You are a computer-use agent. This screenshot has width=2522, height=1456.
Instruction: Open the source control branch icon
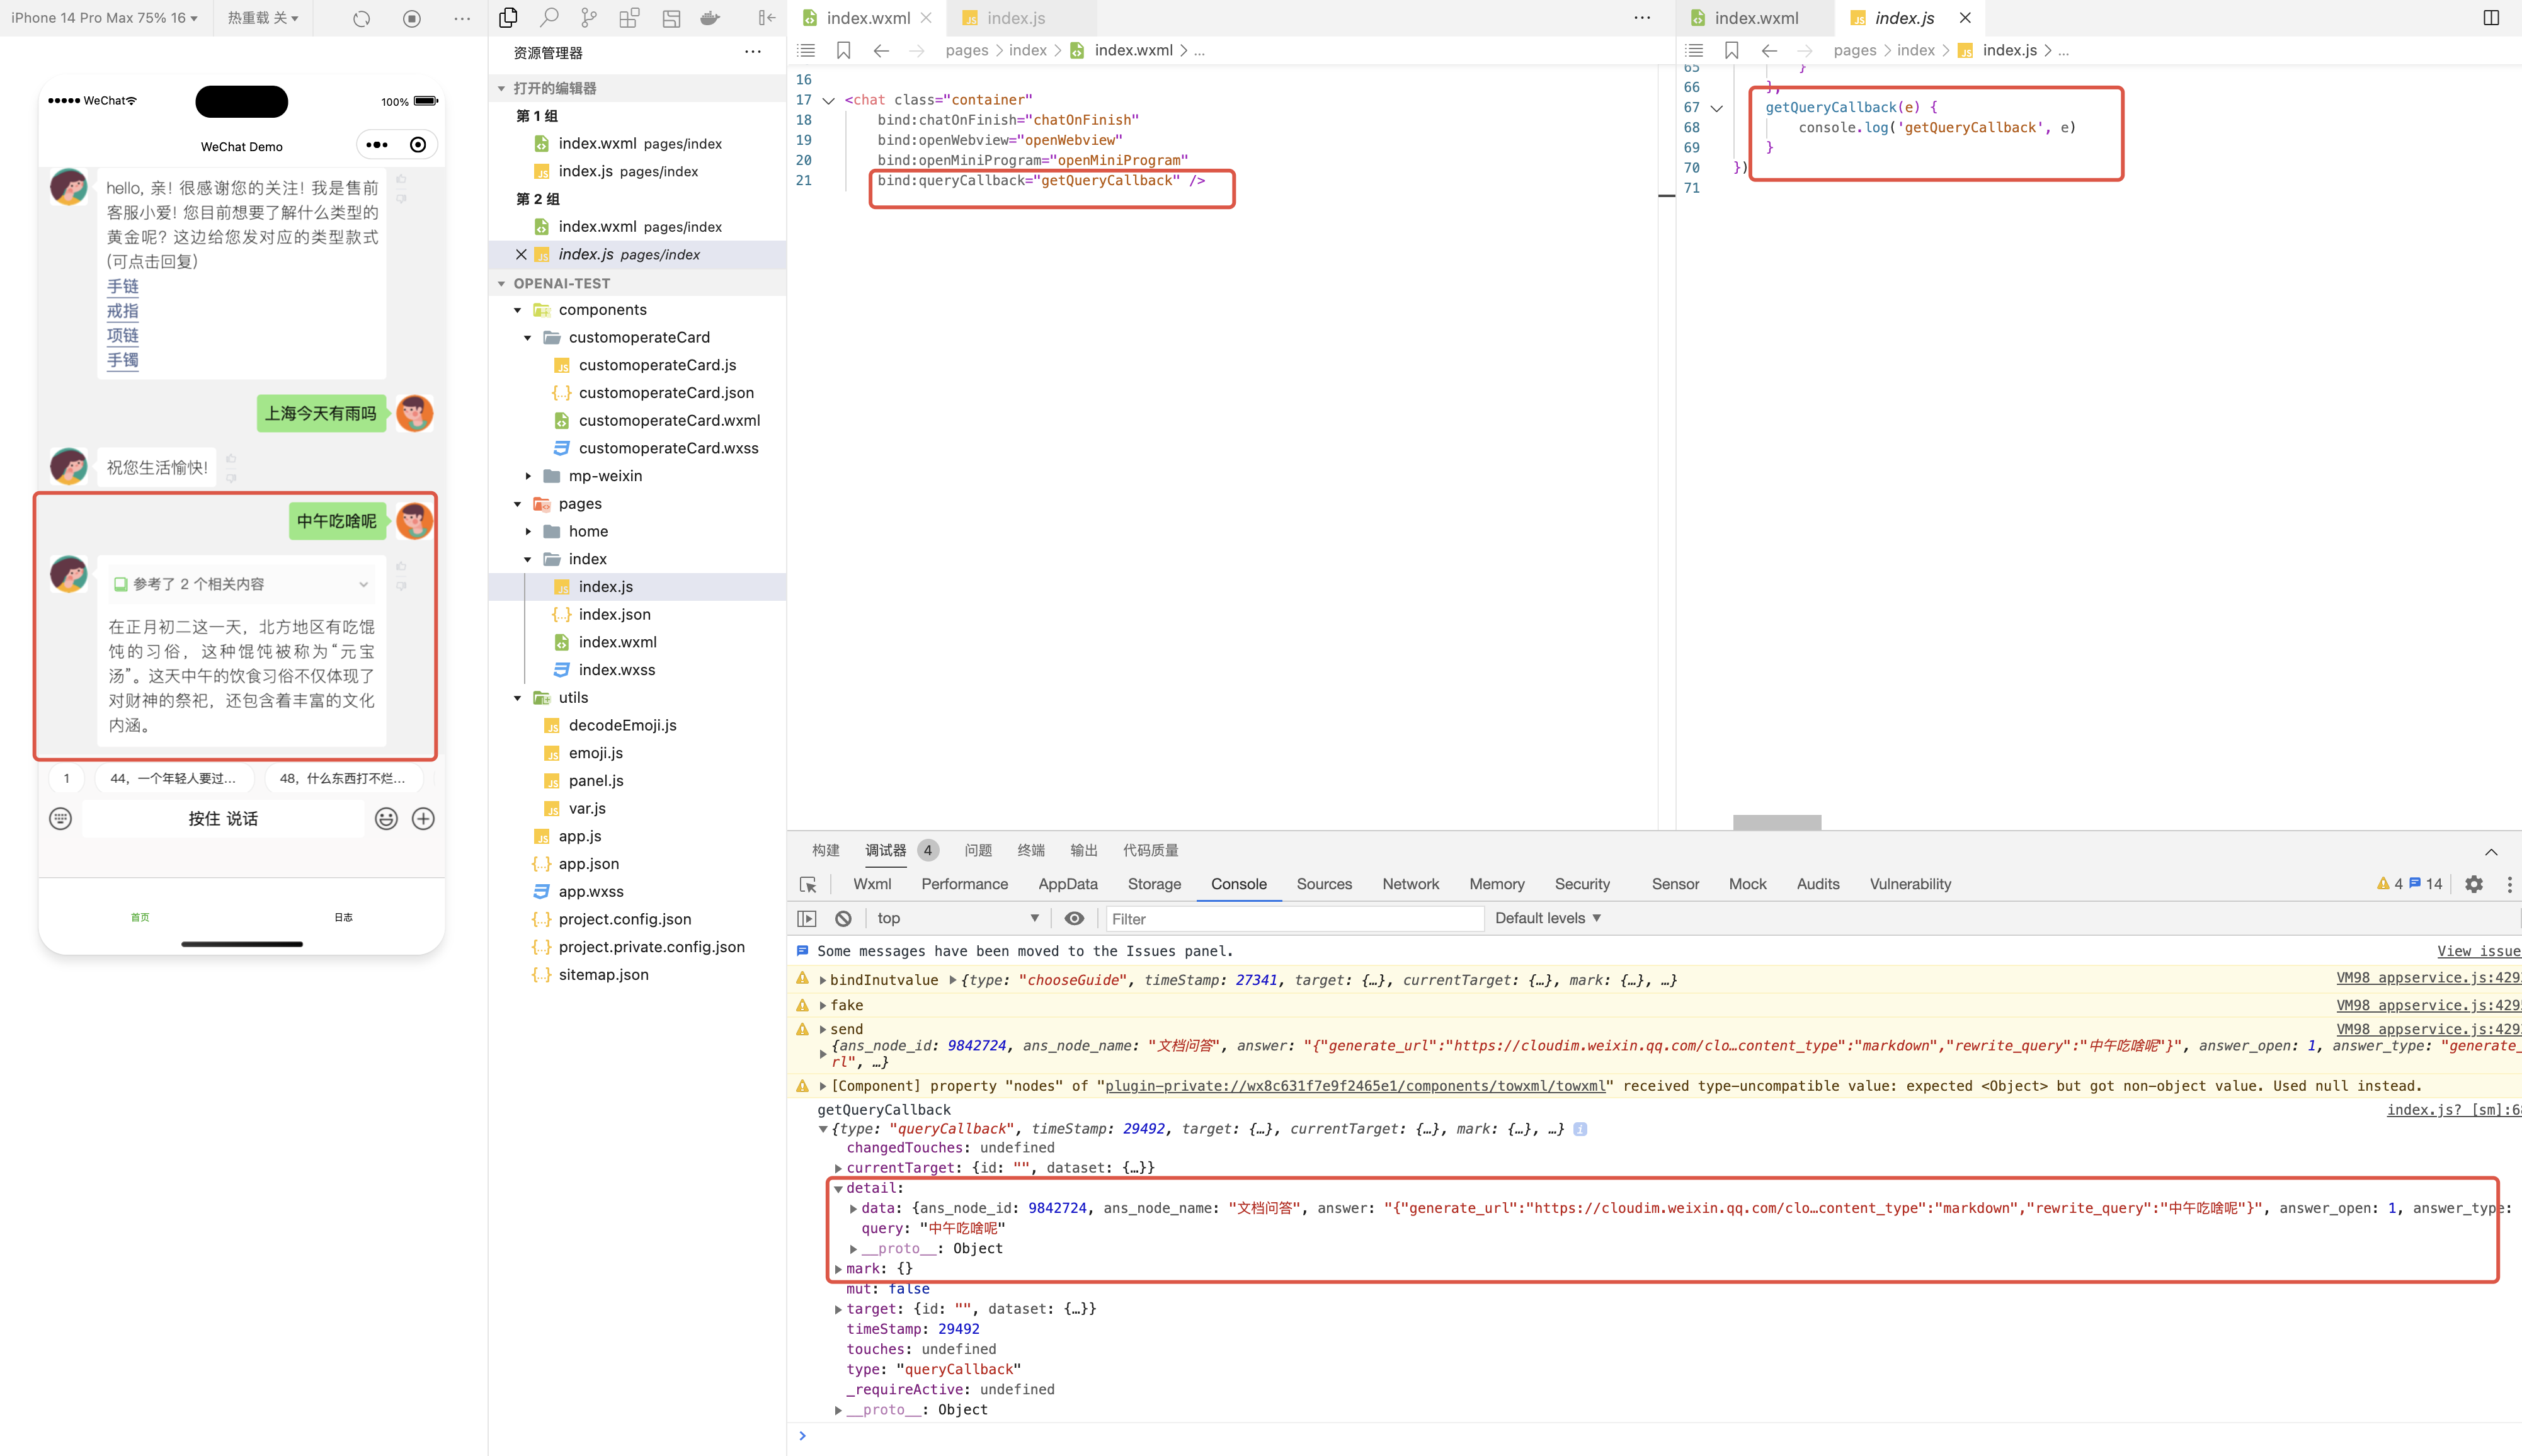click(589, 18)
